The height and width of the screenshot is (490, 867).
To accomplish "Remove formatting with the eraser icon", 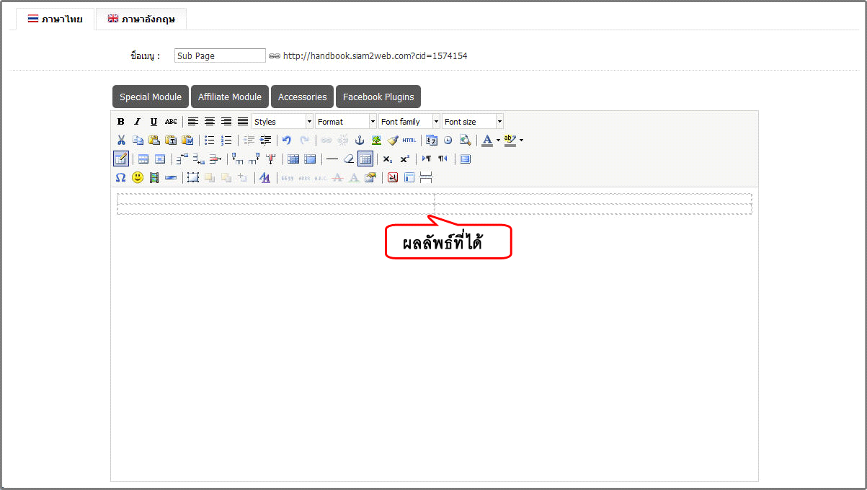I will [x=349, y=159].
